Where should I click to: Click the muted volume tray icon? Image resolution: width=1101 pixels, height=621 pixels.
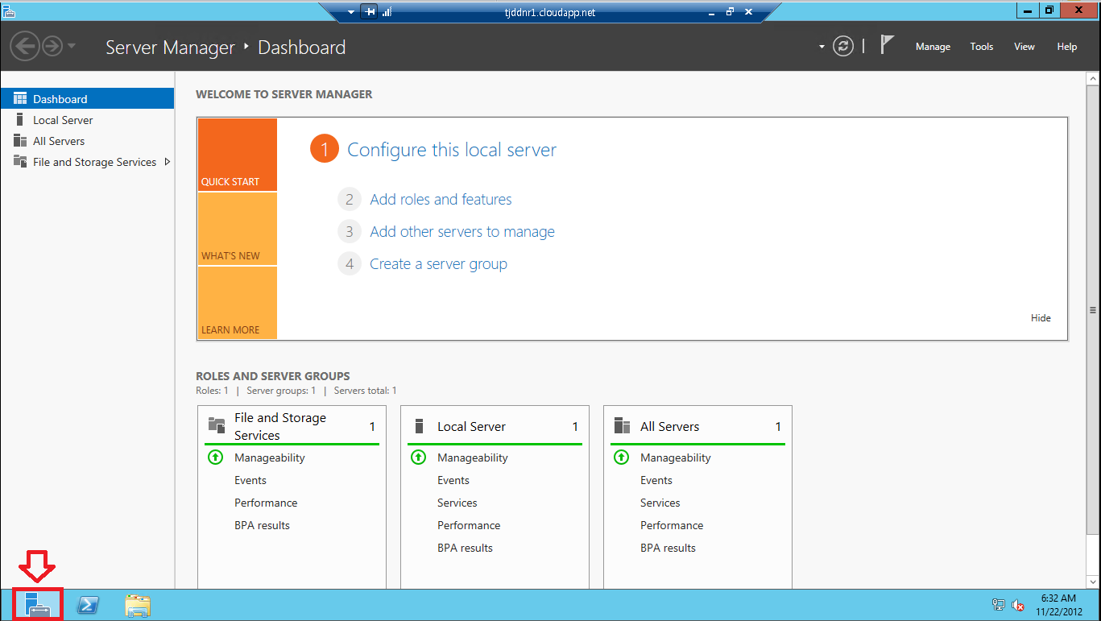tap(1018, 605)
